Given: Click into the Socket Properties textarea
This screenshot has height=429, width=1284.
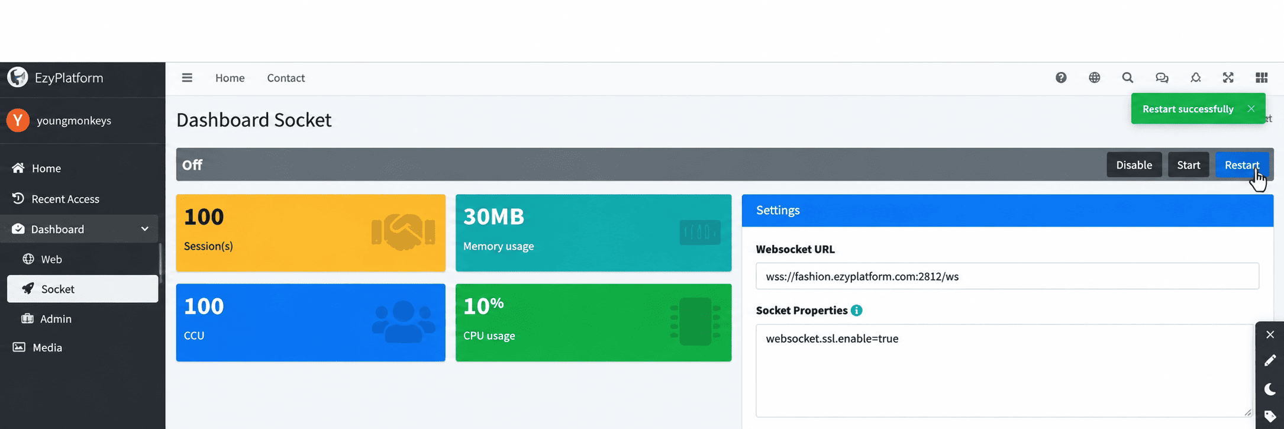Looking at the screenshot, I should pos(1004,370).
